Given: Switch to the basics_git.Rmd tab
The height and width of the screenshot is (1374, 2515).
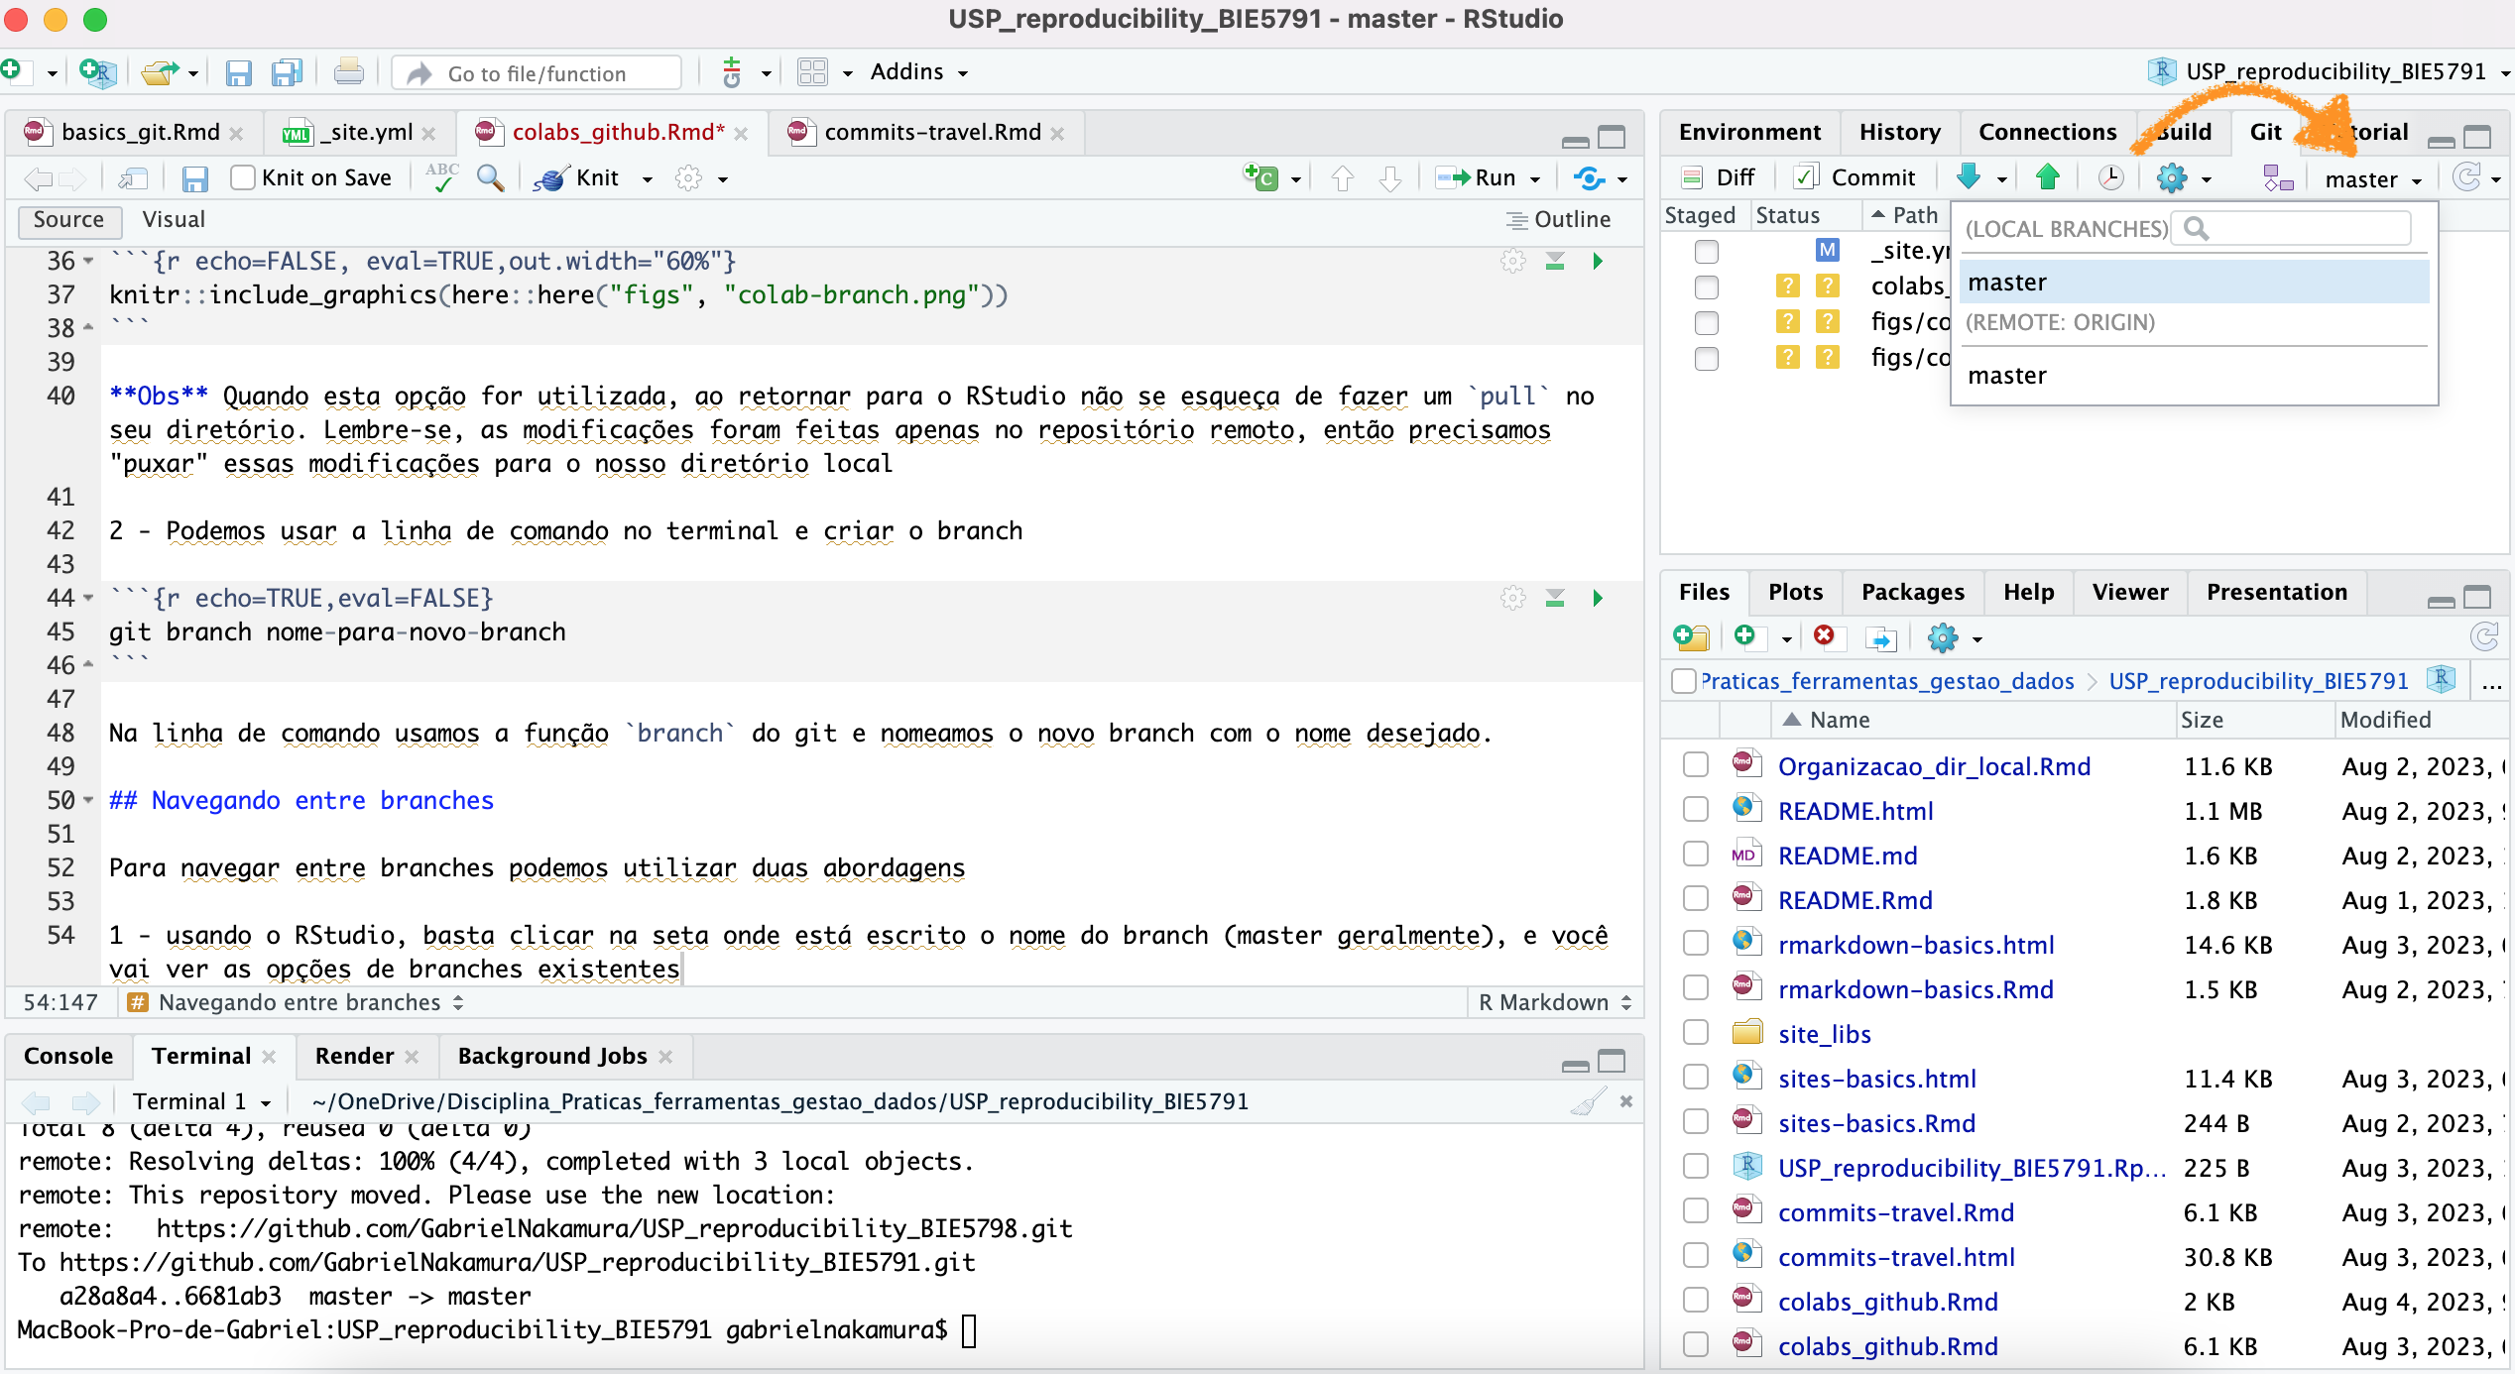Looking at the screenshot, I should tap(140, 133).
